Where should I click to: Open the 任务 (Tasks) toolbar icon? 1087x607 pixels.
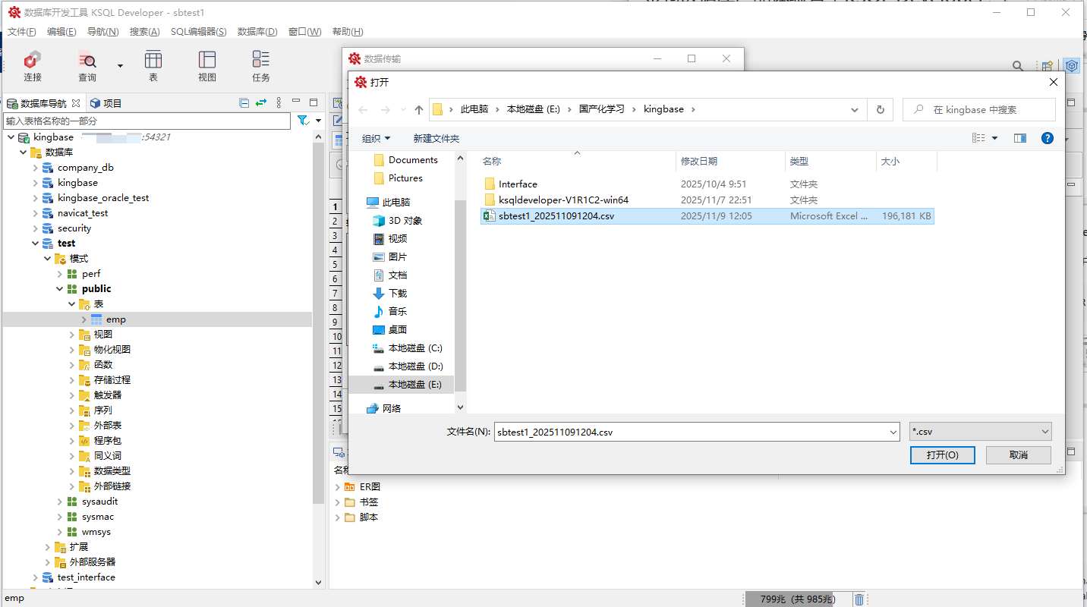coord(261,65)
